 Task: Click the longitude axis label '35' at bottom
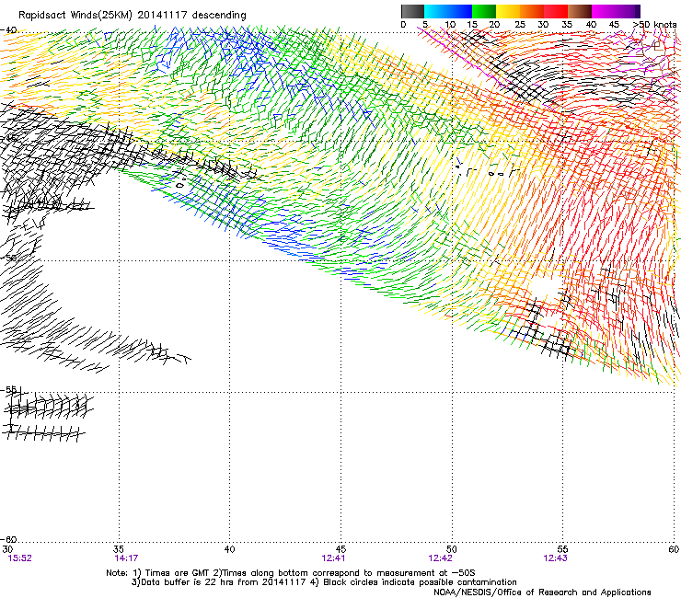tap(119, 549)
